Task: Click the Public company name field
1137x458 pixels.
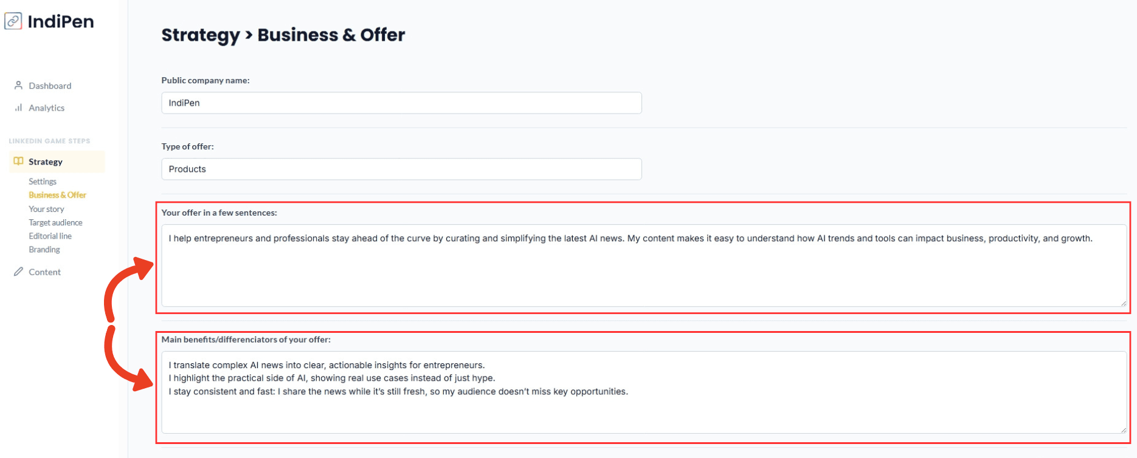Action: click(x=401, y=103)
